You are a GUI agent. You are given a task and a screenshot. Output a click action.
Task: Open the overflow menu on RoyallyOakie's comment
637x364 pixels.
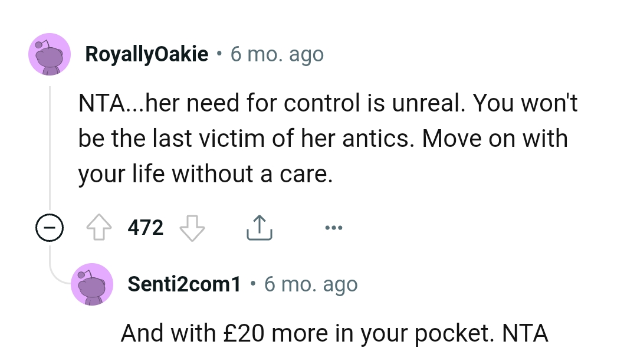(333, 227)
